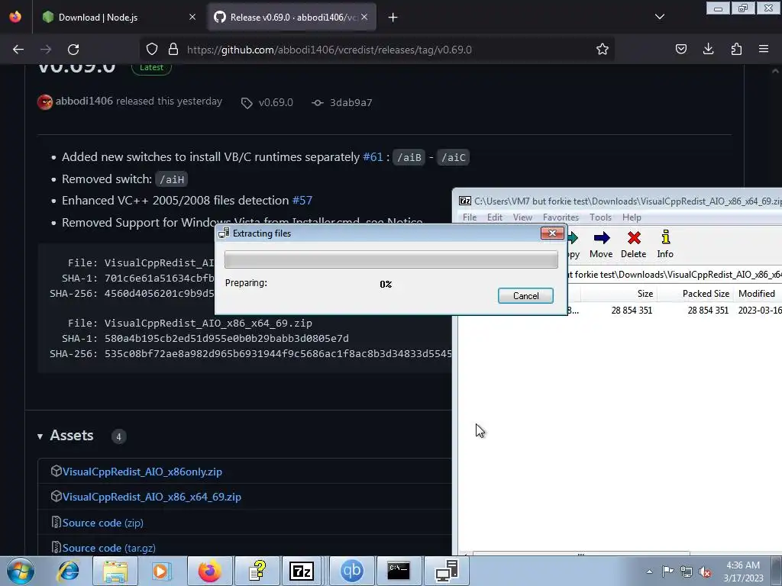Click the extraction progress bar
782x586 pixels.
391,259
